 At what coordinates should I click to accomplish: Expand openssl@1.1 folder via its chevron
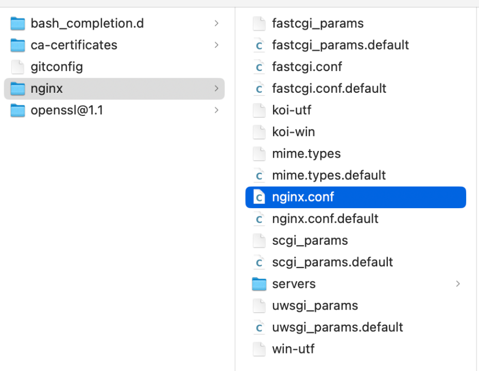[217, 110]
